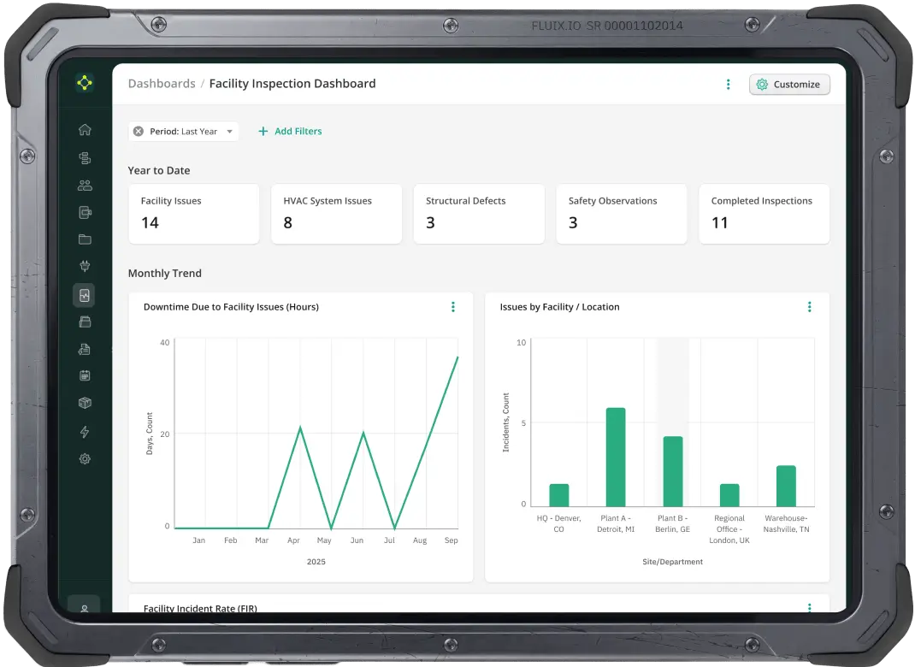
Task: Click the package box icon in sidebar
Action: coord(85,404)
